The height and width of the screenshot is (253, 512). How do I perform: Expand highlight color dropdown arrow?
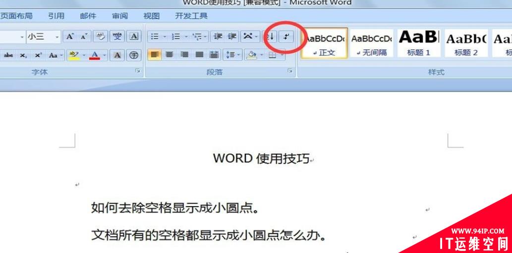[84, 55]
